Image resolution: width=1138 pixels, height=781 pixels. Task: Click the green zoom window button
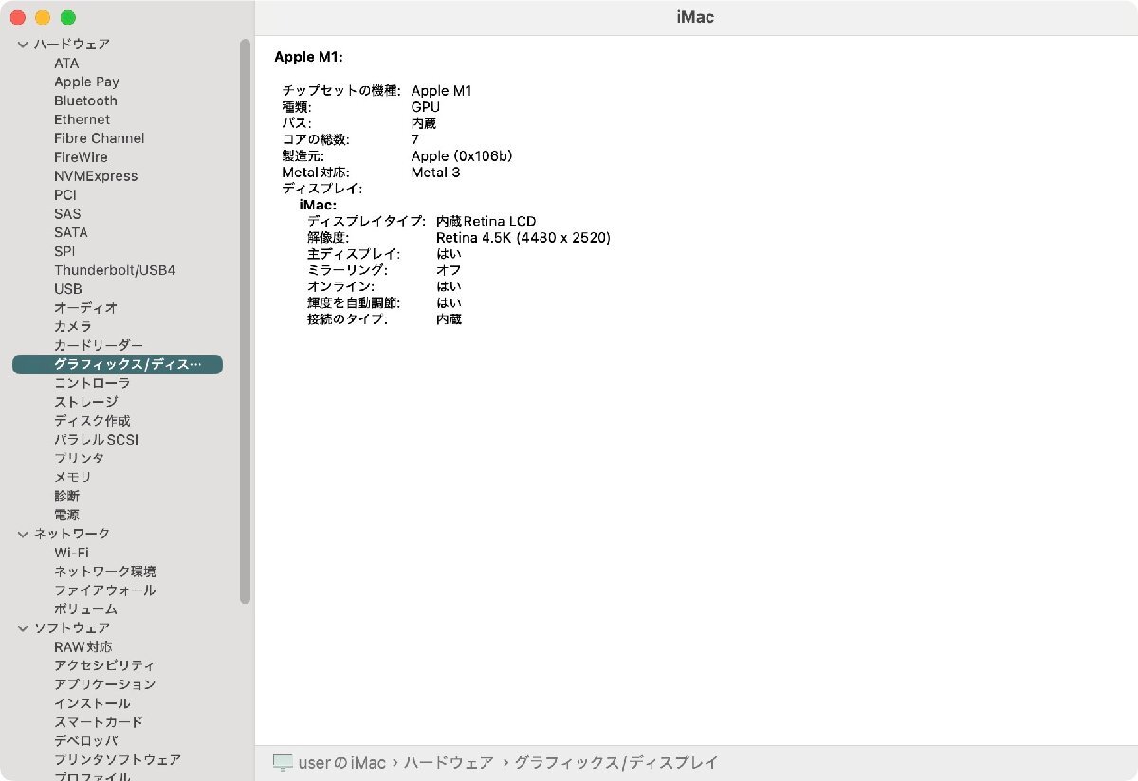click(67, 18)
